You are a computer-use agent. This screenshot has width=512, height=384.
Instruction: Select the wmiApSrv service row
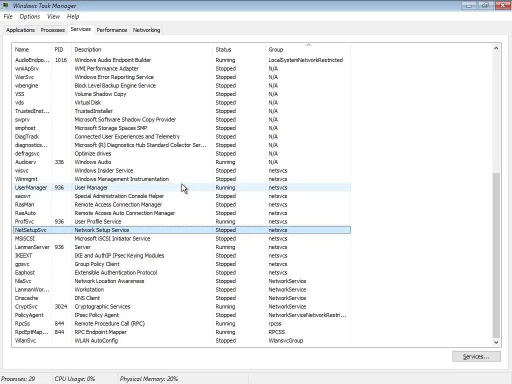click(181, 68)
